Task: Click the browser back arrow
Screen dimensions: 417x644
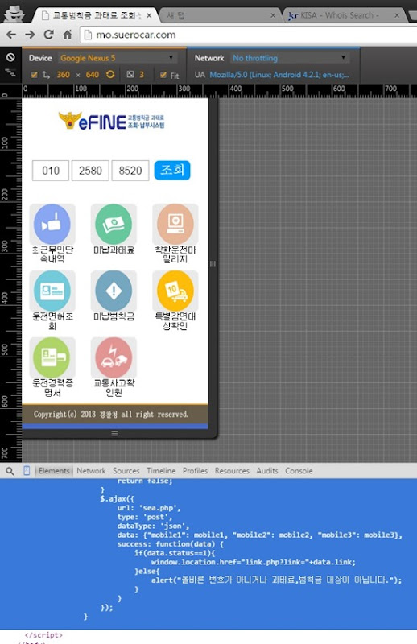Action: point(11,35)
